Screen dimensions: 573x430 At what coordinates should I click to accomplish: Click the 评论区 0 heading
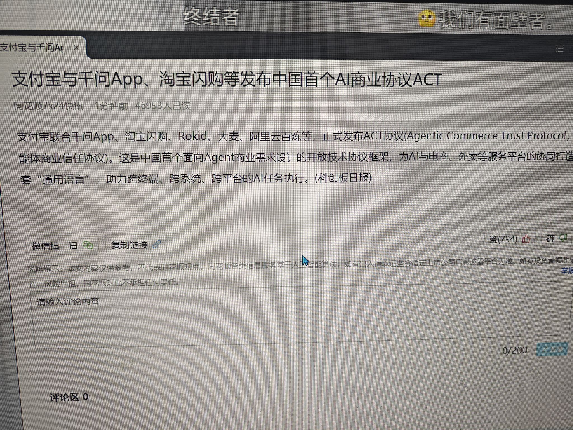point(69,397)
